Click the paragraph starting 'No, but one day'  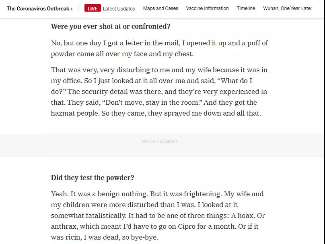point(159,48)
